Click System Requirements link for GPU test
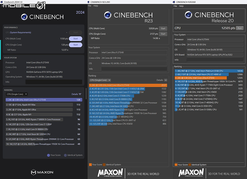The image size is (247, 179). point(21,32)
